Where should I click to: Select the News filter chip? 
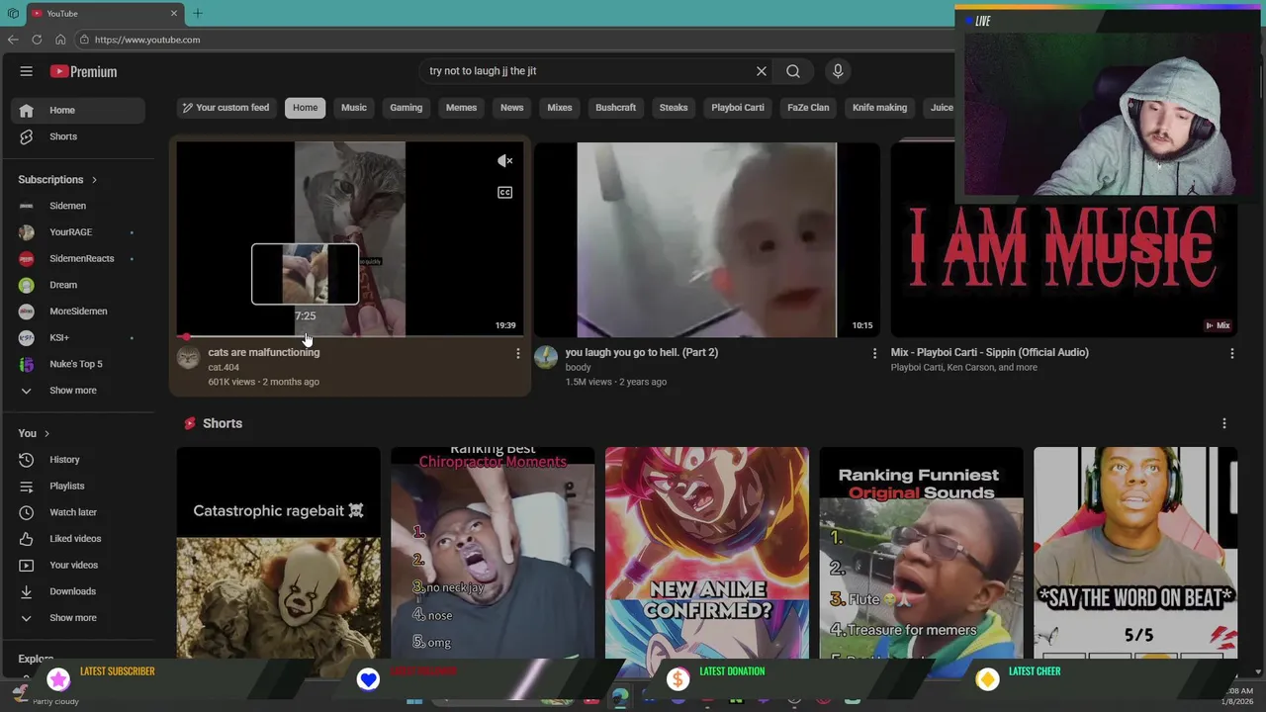[x=511, y=108]
